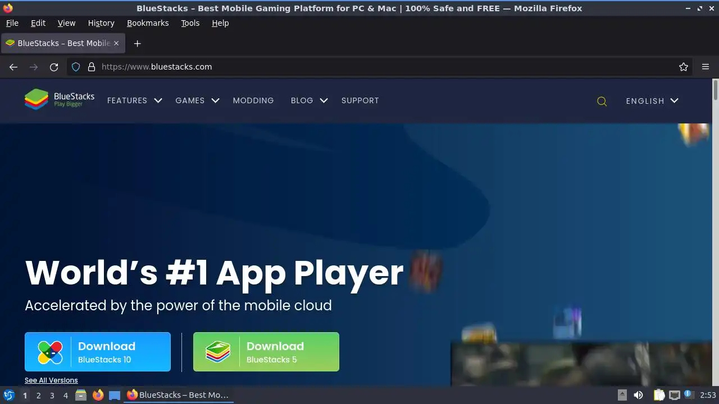This screenshot has width=719, height=404.
Task: Open the Support page link
Action: [x=360, y=100]
